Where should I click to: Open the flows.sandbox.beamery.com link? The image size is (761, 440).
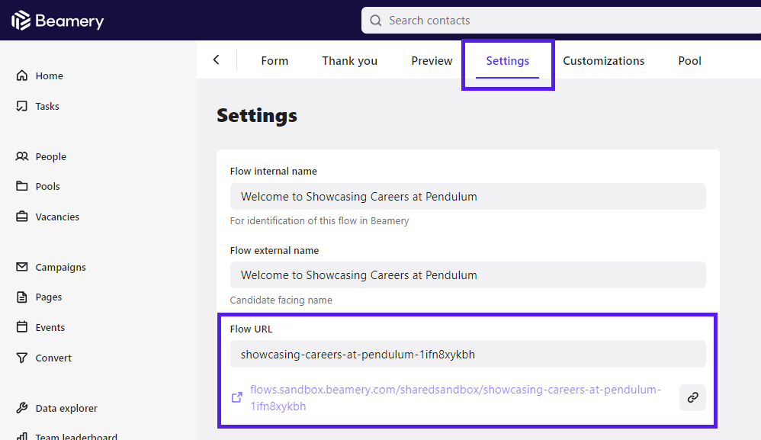point(455,398)
